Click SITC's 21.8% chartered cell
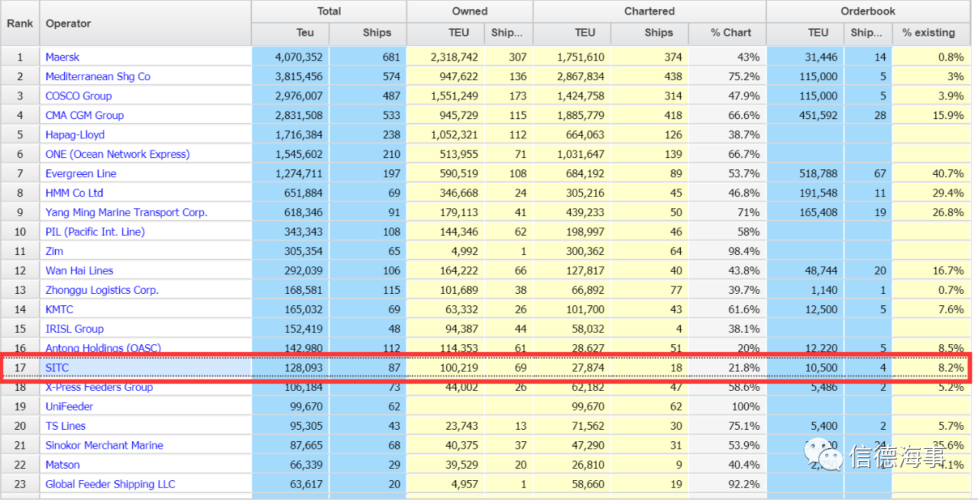The height and width of the screenshot is (500, 978). point(728,367)
